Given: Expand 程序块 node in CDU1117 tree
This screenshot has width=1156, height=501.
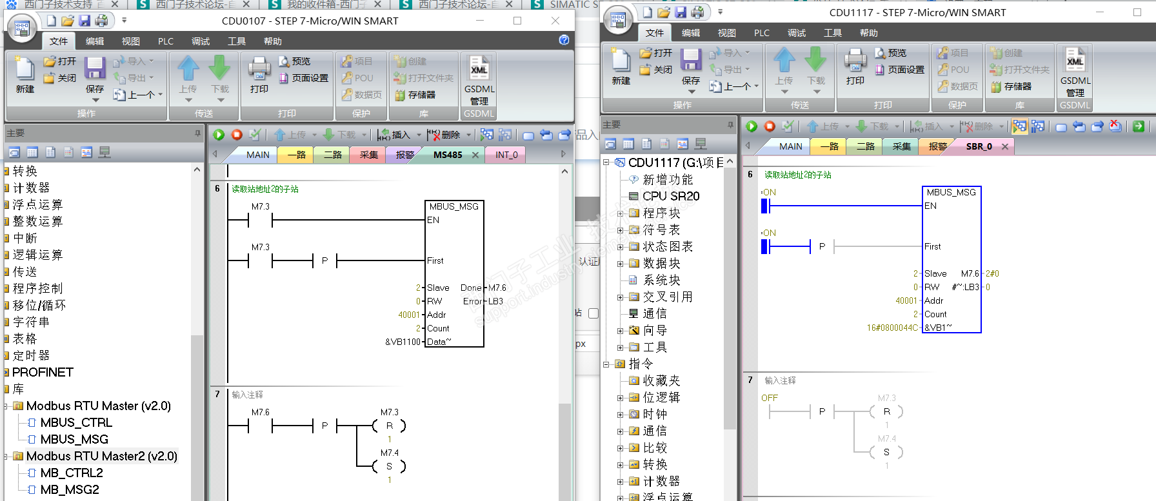Looking at the screenshot, I should (x=621, y=213).
